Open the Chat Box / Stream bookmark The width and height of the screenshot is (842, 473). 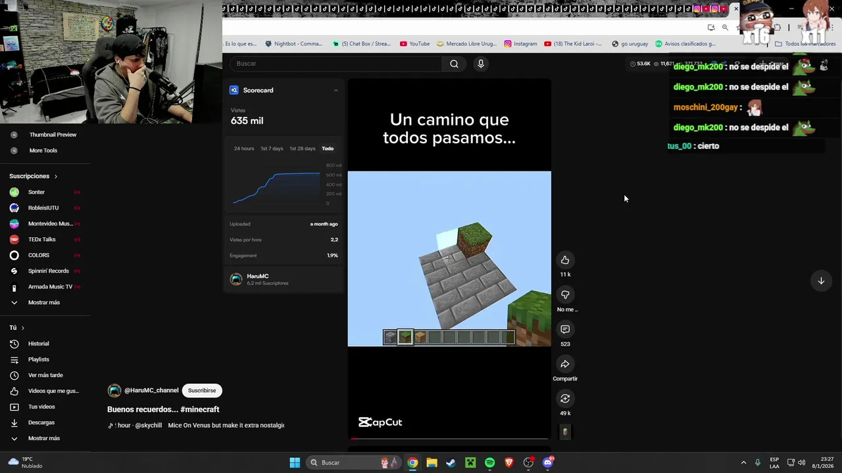362,44
